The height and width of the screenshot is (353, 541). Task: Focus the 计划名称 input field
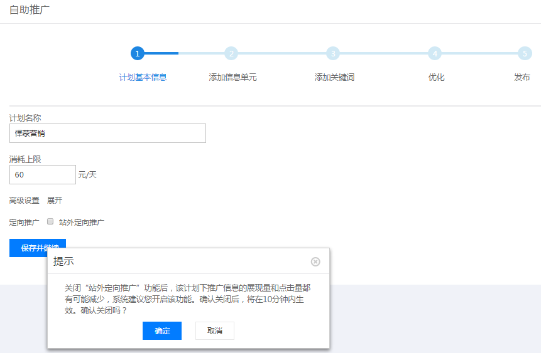click(x=107, y=133)
